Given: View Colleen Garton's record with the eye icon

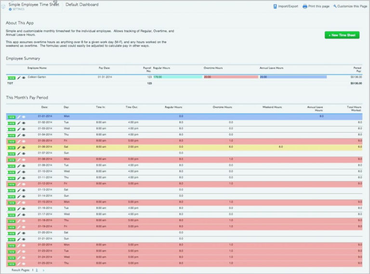Looking at the screenshot, I should 24,77.
